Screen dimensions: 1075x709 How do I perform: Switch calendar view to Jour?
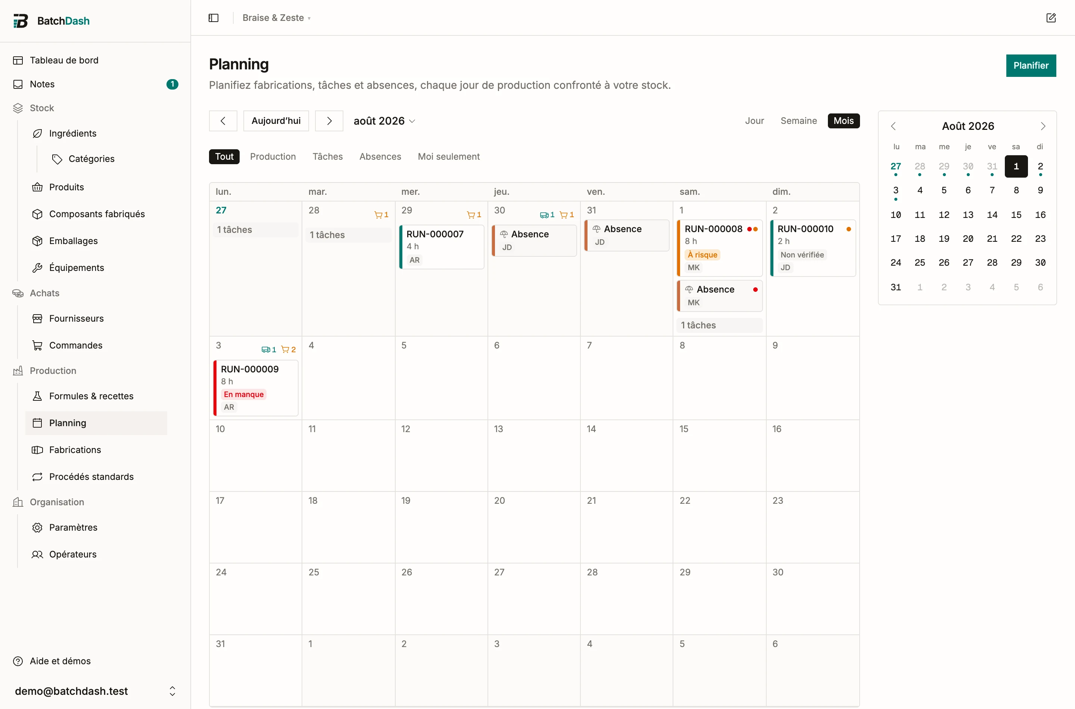click(x=754, y=121)
